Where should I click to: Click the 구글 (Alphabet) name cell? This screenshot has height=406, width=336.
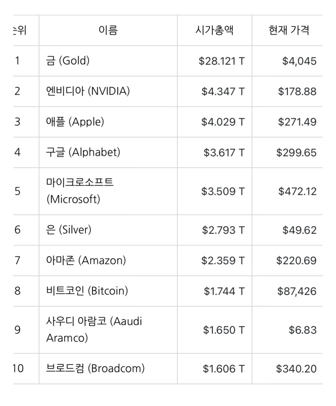83,152
